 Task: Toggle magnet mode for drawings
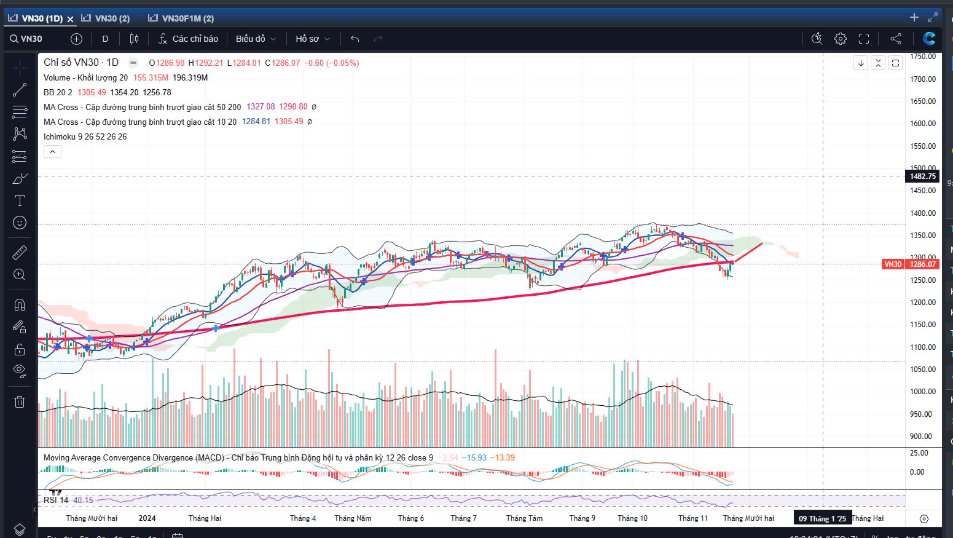pyautogui.click(x=20, y=304)
